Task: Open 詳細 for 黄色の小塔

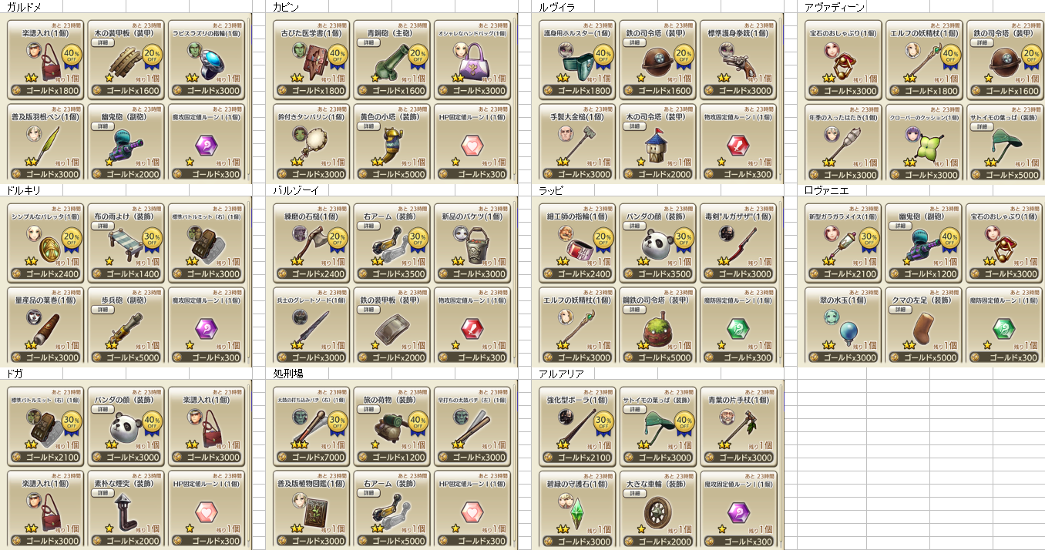Action: [368, 125]
